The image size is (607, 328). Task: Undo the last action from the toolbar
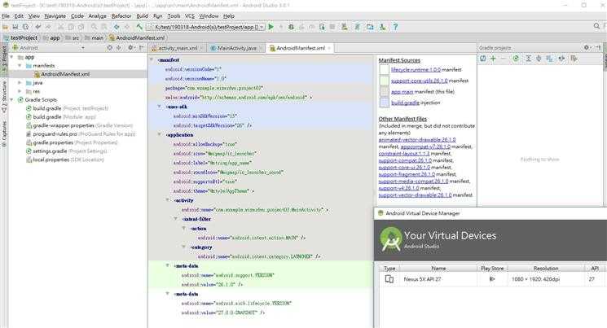[38, 27]
